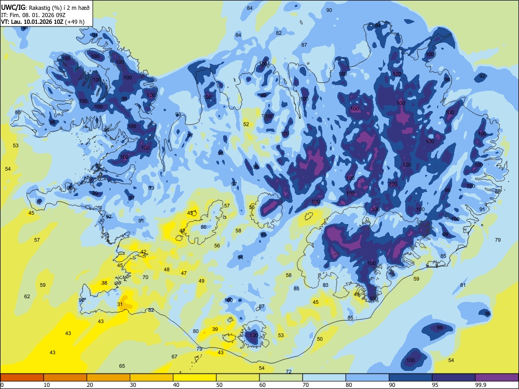Viewport: 519px width, 389px height.
Task: Click the map value '86'
Action: 203,227
